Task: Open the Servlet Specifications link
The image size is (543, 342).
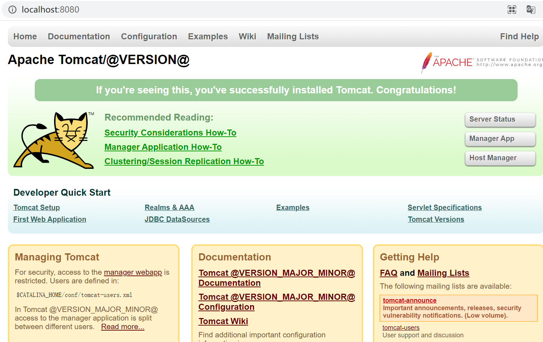Action: coord(445,207)
